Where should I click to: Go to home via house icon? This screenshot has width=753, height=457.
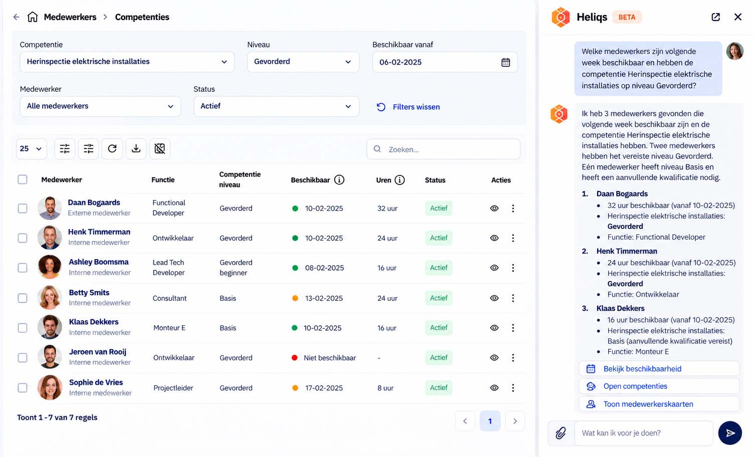(33, 17)
